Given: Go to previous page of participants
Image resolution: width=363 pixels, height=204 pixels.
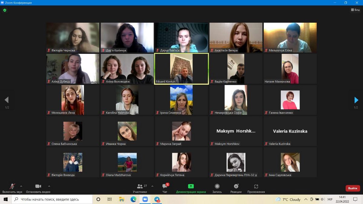Looking at the screenshot, I should coord(7,100).
